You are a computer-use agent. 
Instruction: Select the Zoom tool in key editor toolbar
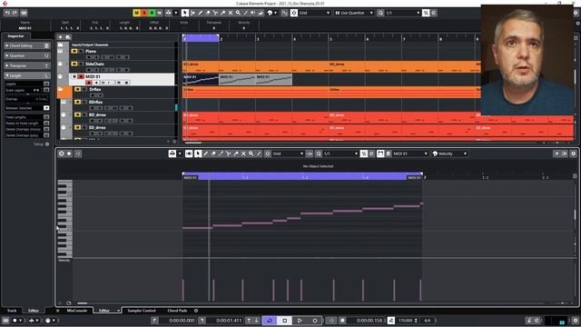point(251,154)
